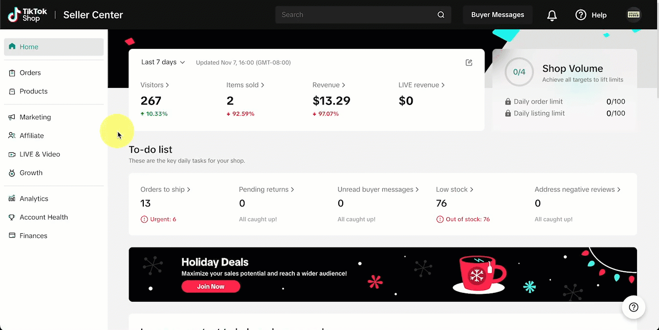Open Orders in the sidebar
Screen dimensions: 659x330
30,73
